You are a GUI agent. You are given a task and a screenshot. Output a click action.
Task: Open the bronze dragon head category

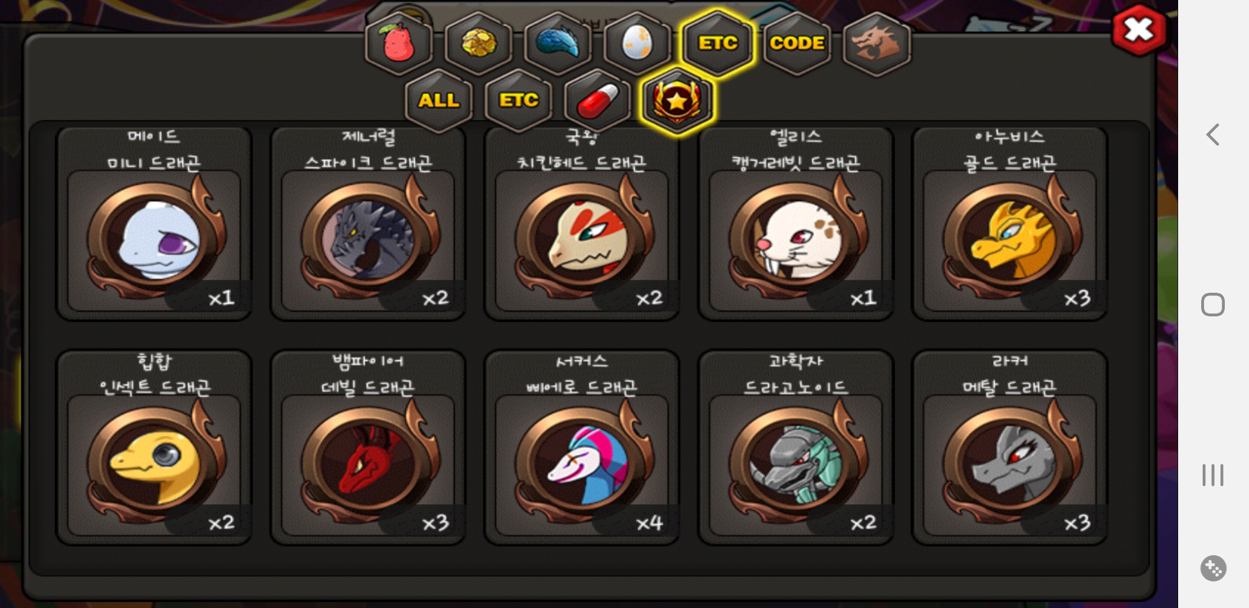click(x=877, y=43)
